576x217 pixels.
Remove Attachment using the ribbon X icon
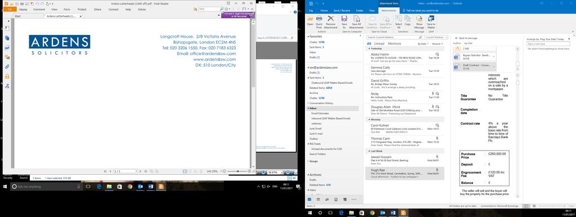click(331, 22)
